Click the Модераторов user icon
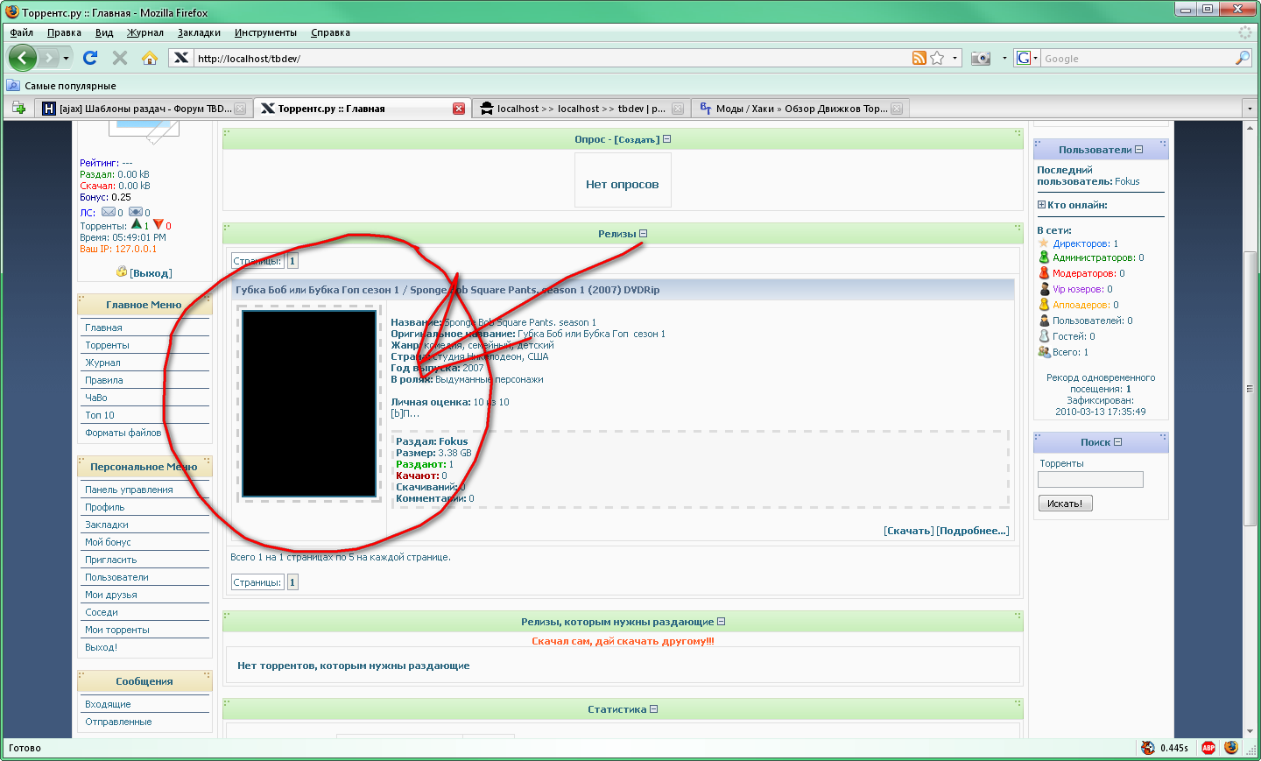The image size is (1261, 761). (x=1044, y=273)
